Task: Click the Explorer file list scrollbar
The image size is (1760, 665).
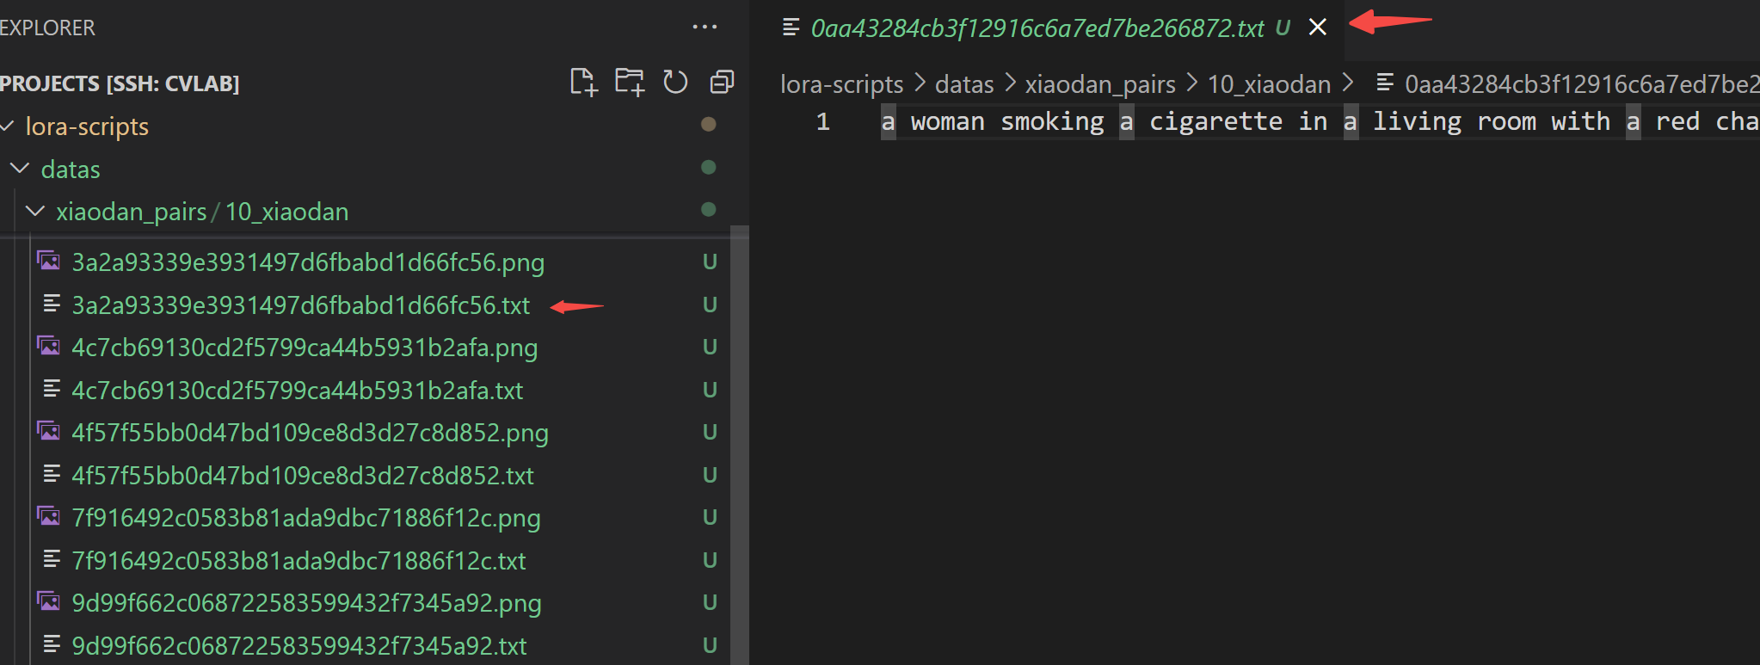Action: click(739, 445)
